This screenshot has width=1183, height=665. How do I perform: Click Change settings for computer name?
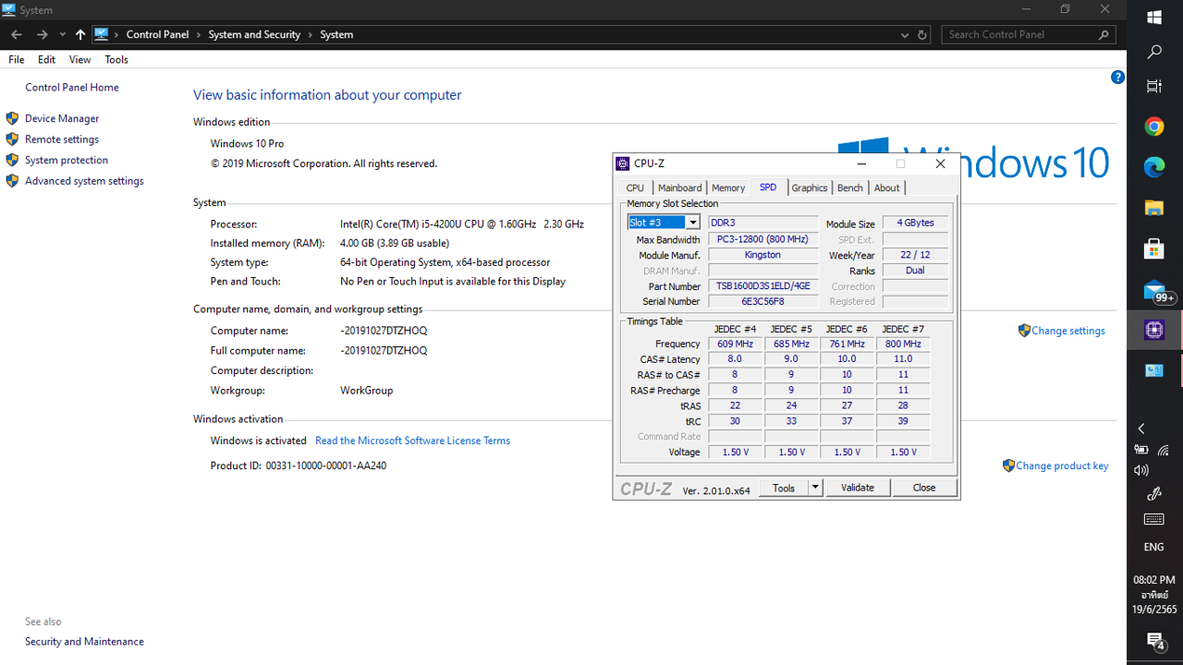coord(1068,331)
